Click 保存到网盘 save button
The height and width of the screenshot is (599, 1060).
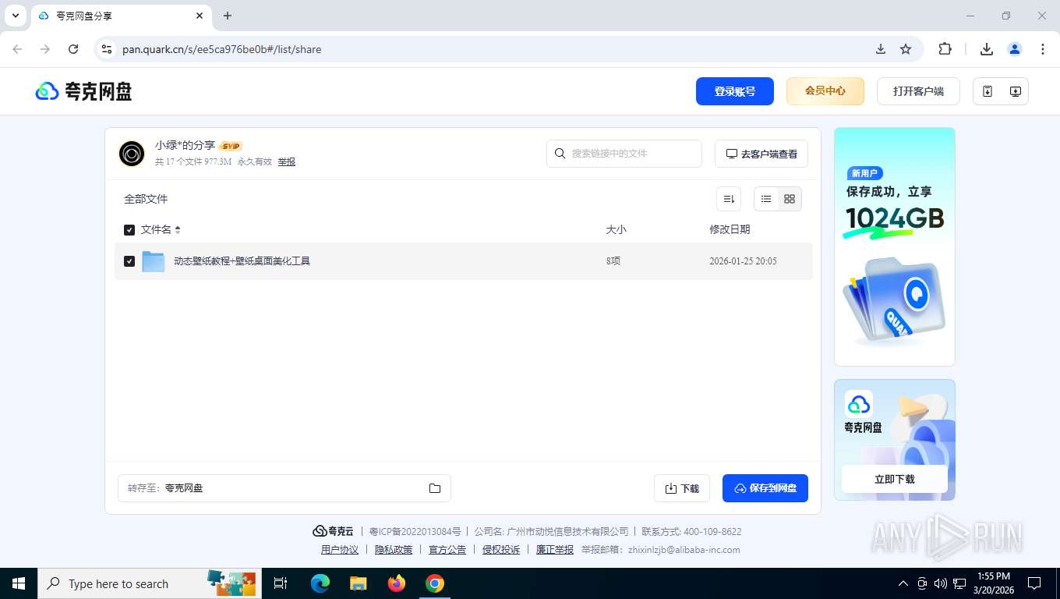765,488
